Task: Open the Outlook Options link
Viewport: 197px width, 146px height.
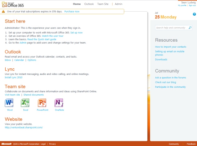Action: point(32,60)
